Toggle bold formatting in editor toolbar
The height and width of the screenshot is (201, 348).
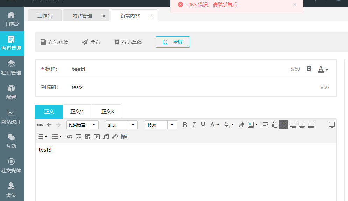[185, 125]
